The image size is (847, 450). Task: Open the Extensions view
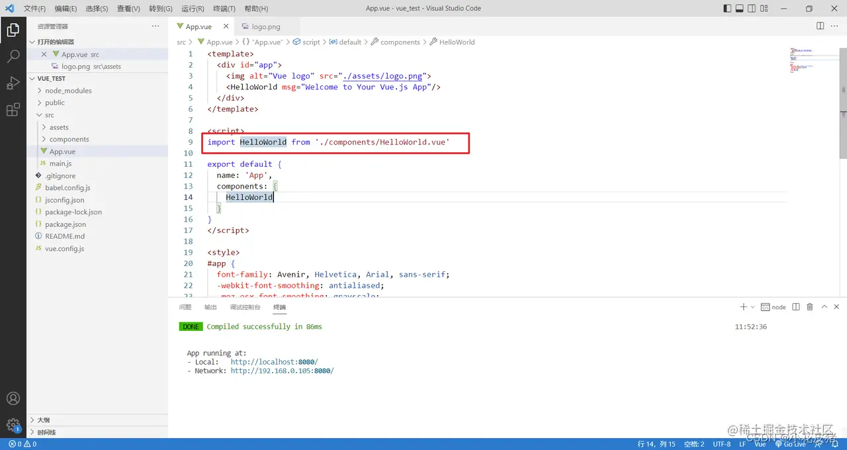click(13, 110)
